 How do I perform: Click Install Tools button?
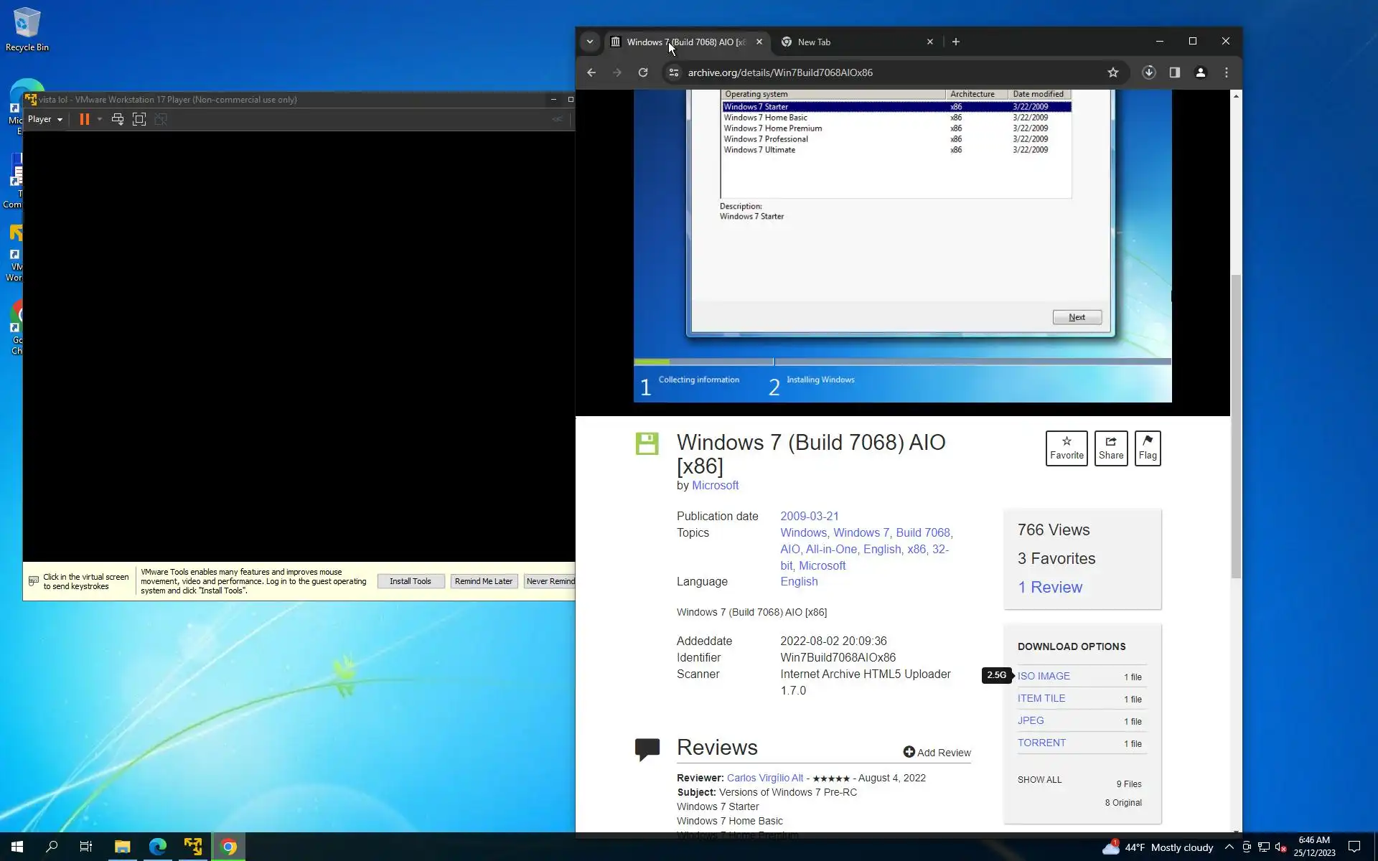(x=411, y=581)
